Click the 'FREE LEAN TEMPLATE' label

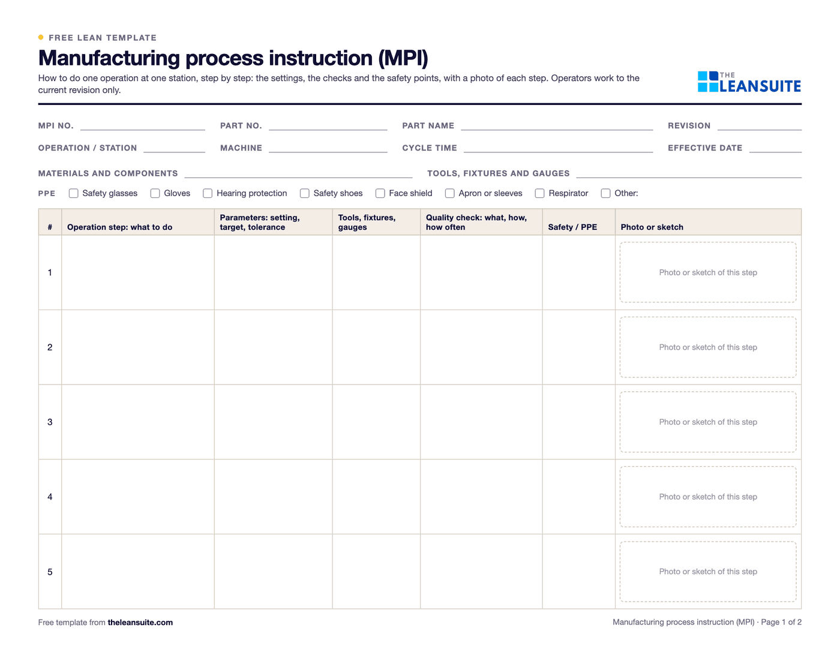point(103,38)
